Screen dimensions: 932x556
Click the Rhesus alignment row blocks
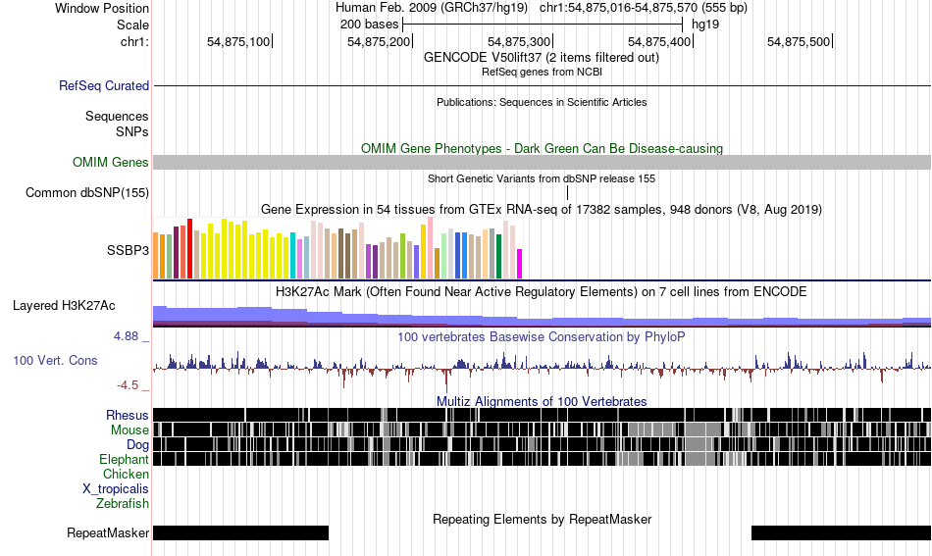542,415
